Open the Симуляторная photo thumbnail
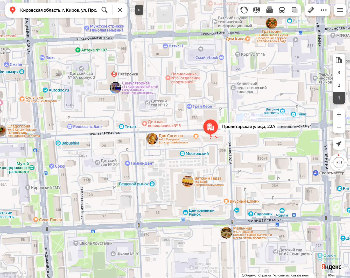The height and width of the screenshot is (278, 350). click(x=116, y=88)
